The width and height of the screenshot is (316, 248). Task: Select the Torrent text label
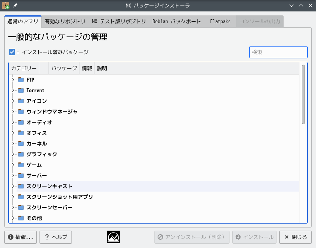(x=36, y=91)
